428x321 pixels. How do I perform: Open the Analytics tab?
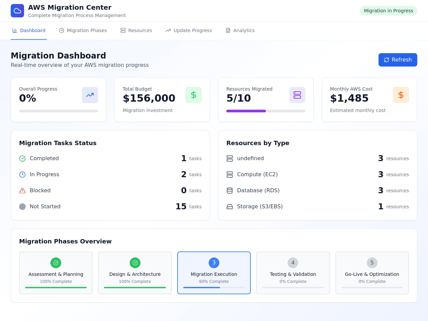click(240, 30)
